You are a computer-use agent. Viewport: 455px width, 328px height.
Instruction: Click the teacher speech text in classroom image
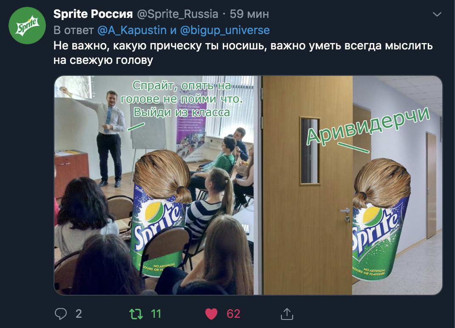[182, 99]
